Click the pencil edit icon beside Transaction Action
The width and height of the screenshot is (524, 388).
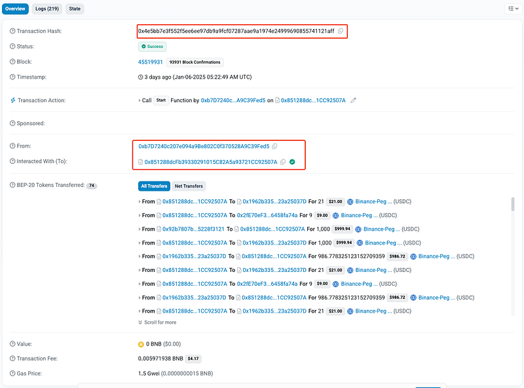pyautogui.click(x=354, y=100)
